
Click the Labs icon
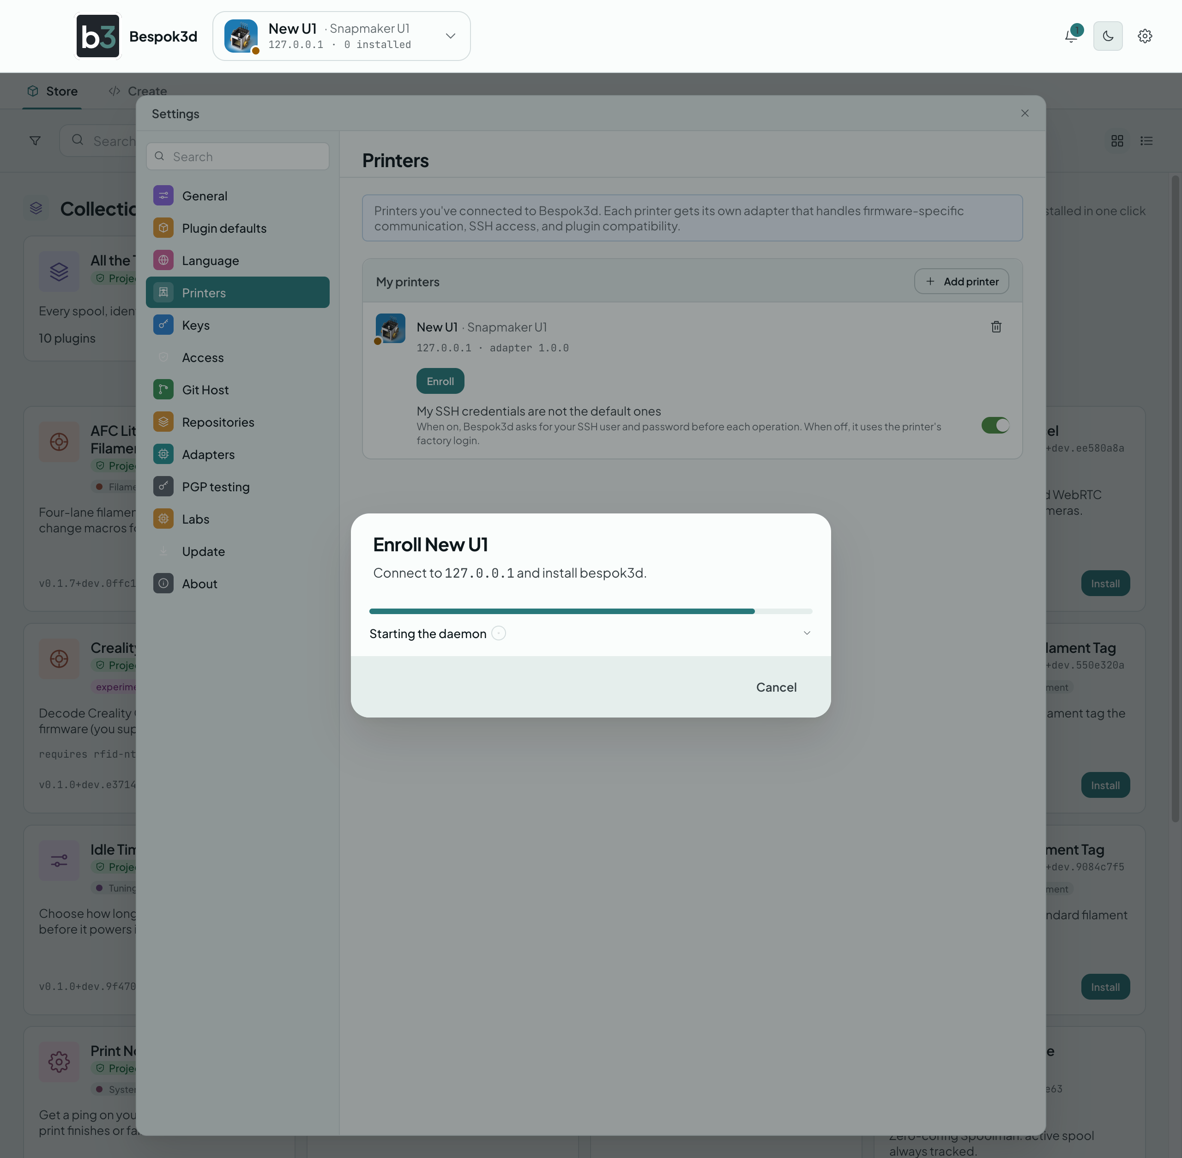[x=163, y=518]
